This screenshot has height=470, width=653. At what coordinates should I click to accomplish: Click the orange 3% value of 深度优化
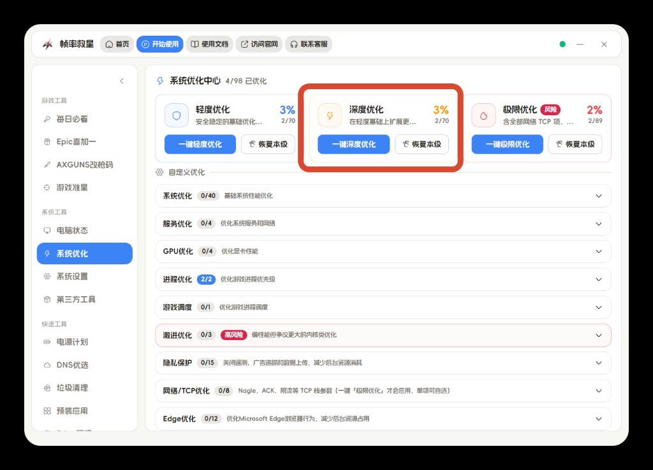[441, 110]
